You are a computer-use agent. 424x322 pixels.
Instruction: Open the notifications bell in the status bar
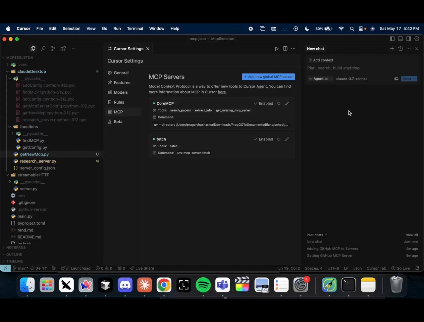tap(417, 268)
